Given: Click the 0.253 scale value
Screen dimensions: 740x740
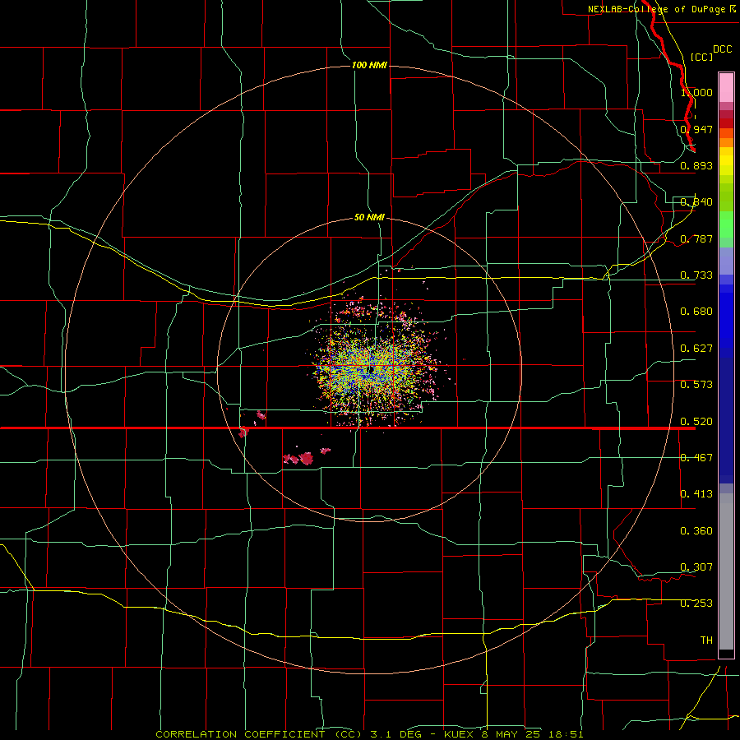Looking at the screenshot, I should pyautogui.click(x=696, y=604).
